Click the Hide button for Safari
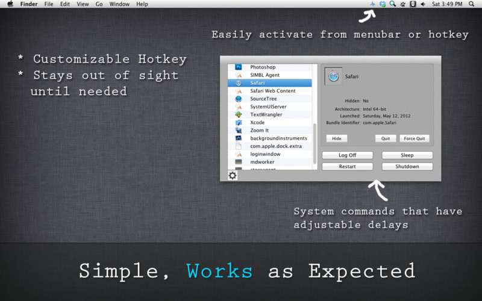482x301 pixels. coord(337,138)
